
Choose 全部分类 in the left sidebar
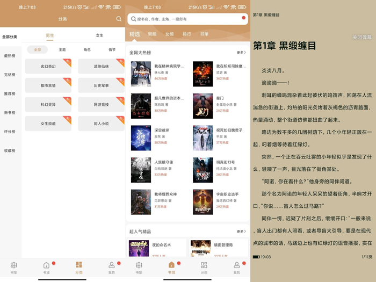(x=10, y=37)
